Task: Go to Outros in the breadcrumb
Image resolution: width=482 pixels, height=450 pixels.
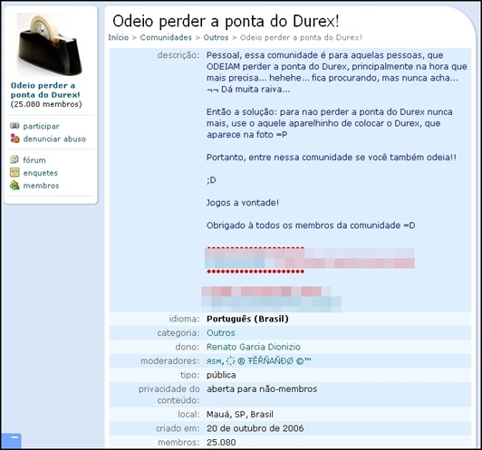Action: click(216, 37)
